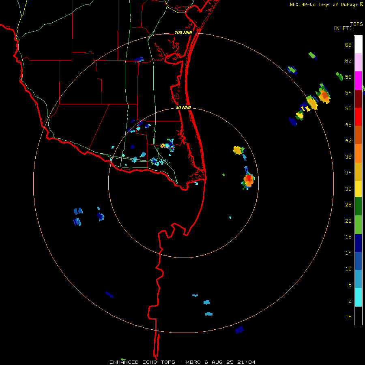Click the TOPS legend title

click(356, 24)
